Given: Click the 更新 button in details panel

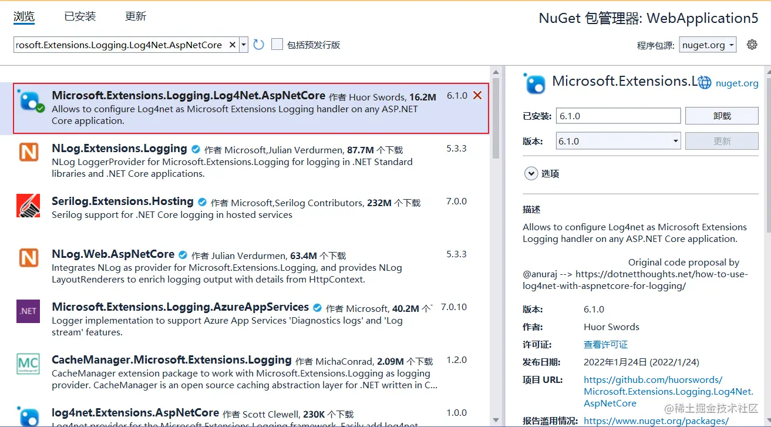Looking at the screenshot, I should pyautogui.click(x=722, y=141).
